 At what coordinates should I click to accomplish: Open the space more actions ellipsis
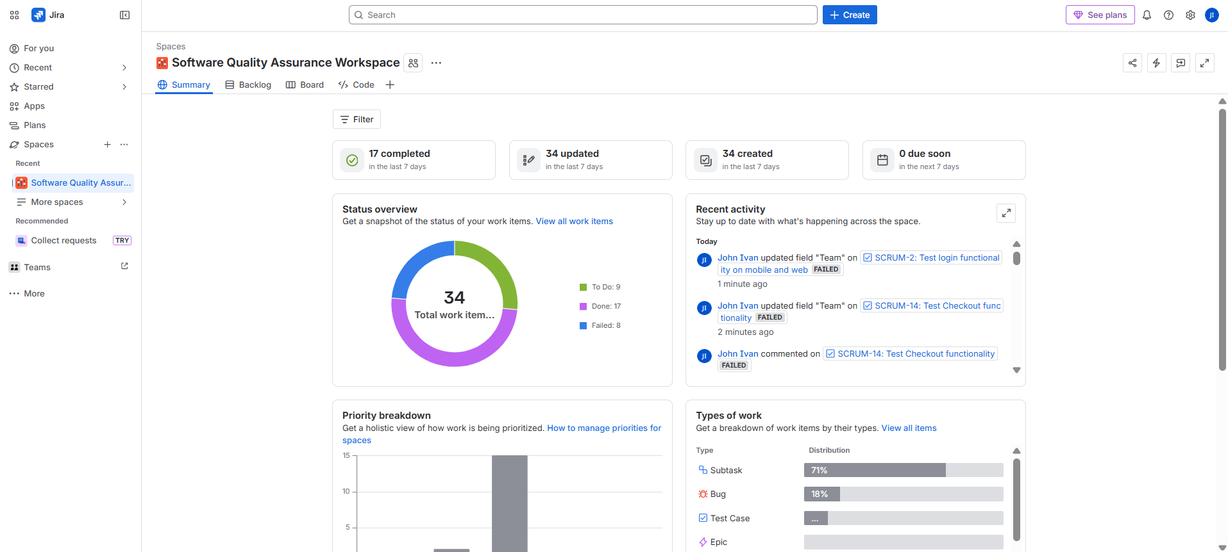[436, 63]
